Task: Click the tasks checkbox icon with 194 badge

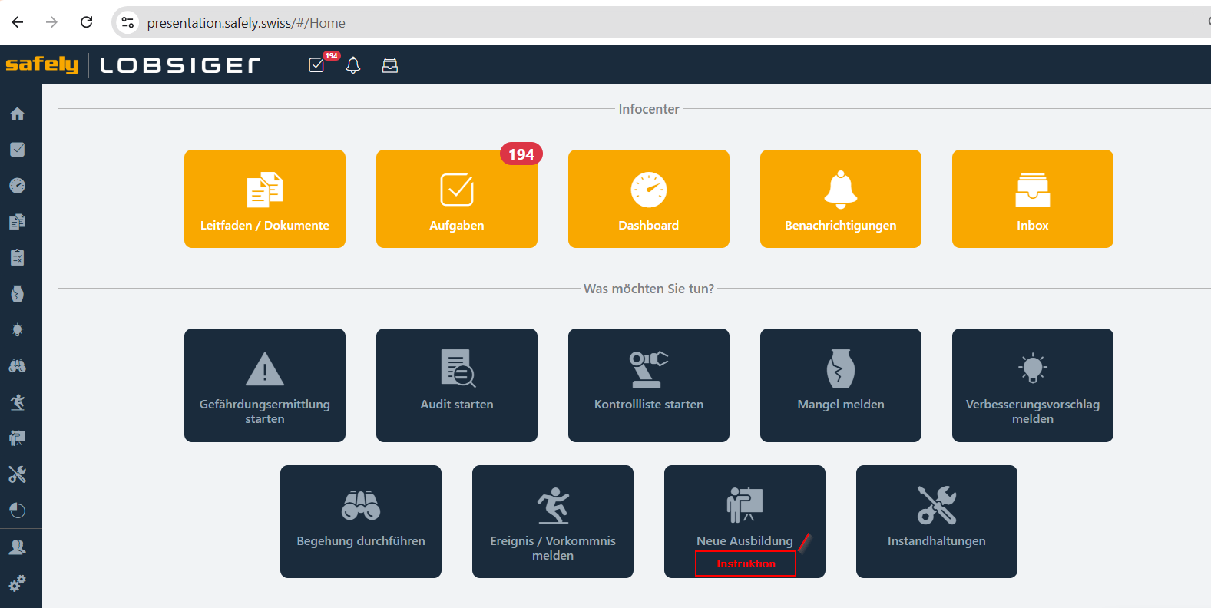Action: [317, 65]
